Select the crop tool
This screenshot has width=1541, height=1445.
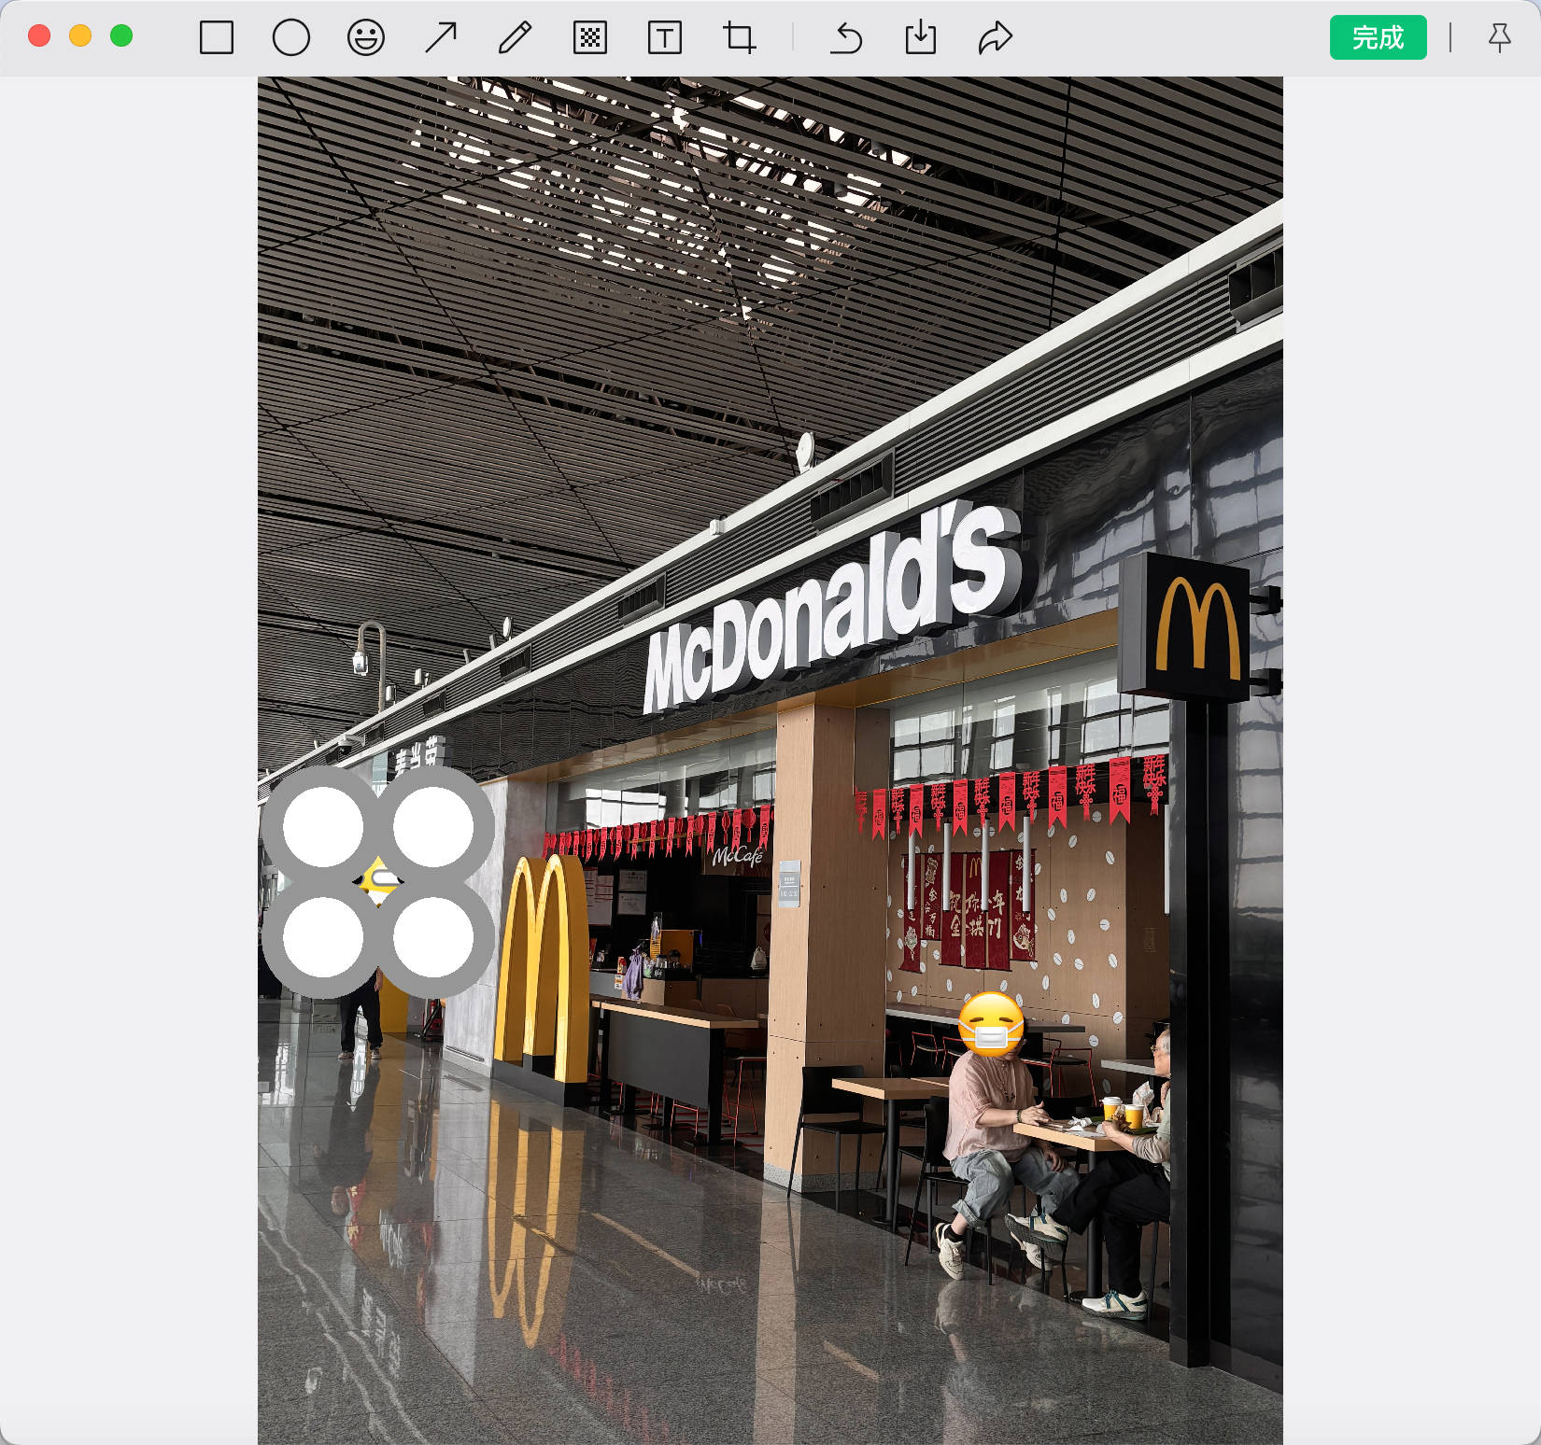pos(739,38)
